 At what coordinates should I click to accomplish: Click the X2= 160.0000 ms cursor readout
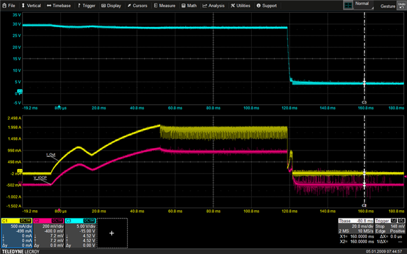357,241
